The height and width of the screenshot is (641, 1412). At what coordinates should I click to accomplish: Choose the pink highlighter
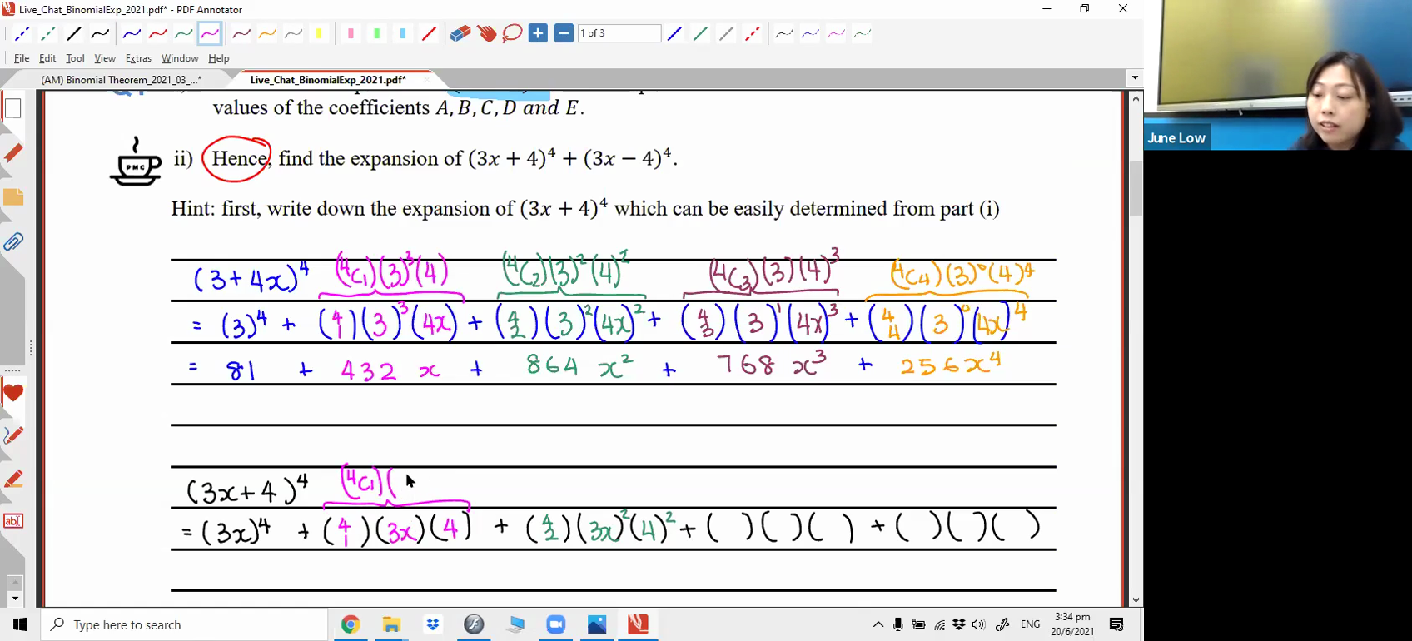(351, 34)
